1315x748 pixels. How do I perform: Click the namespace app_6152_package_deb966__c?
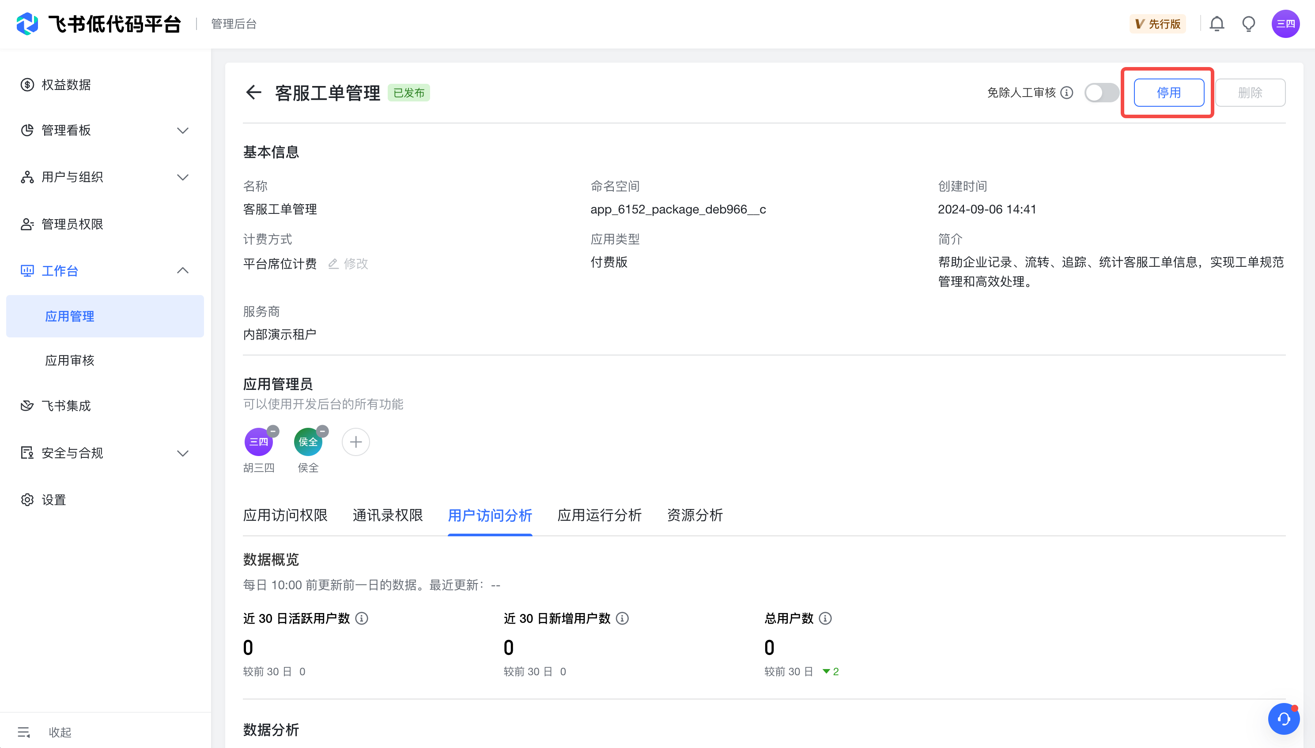click(678, 209)
